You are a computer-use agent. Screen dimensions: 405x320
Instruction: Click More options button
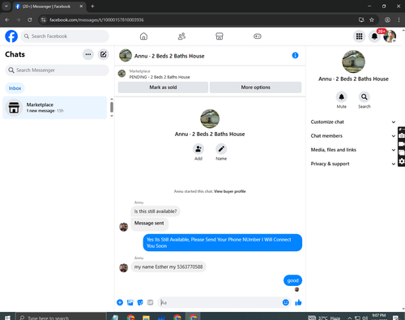(256, 87)
